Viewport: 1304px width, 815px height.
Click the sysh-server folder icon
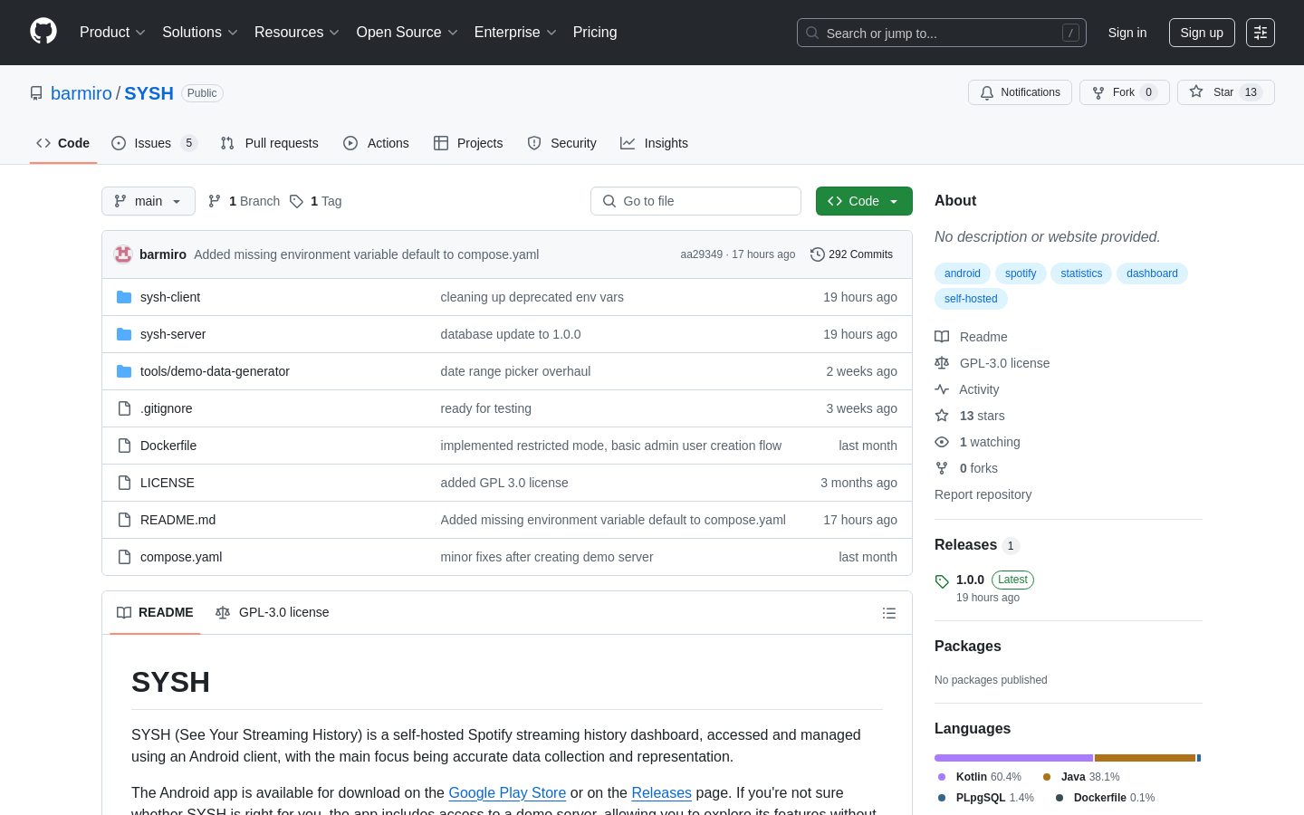pos(124,334)
